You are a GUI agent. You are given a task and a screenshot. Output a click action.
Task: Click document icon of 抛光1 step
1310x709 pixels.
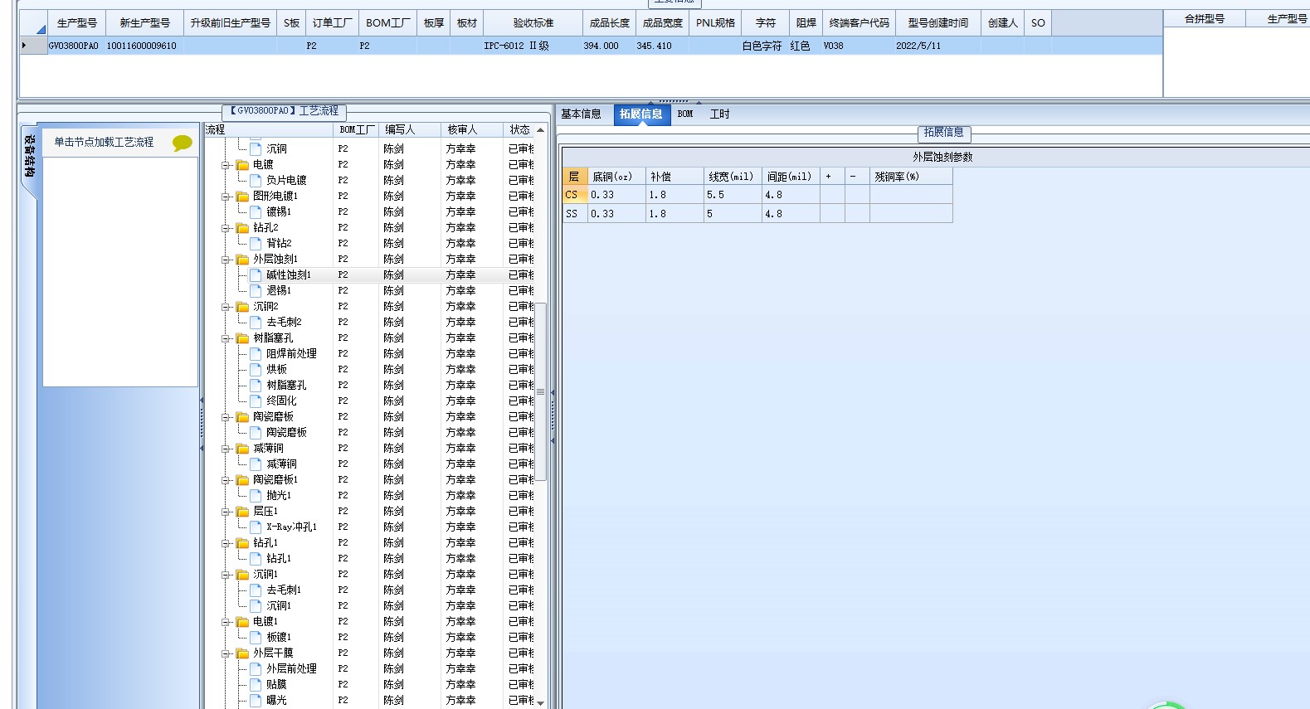tap(256, 495)
